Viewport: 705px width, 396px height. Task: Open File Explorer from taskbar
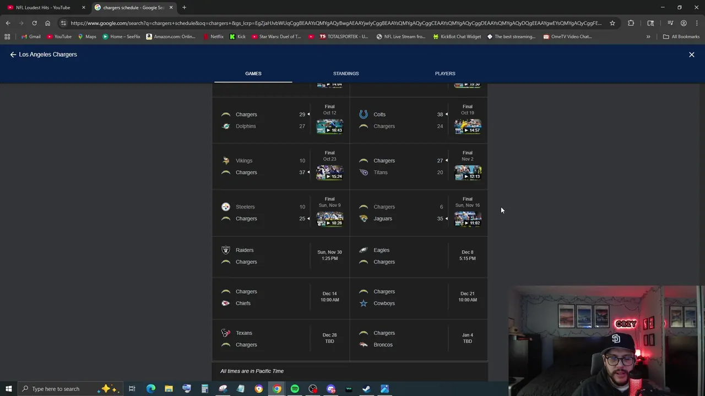click(169, 389)
